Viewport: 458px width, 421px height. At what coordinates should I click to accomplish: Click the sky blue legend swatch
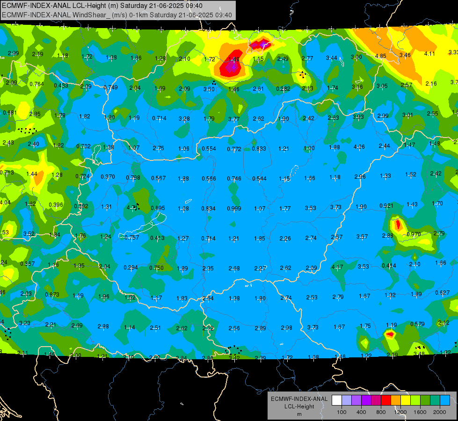tap(445, 400)
